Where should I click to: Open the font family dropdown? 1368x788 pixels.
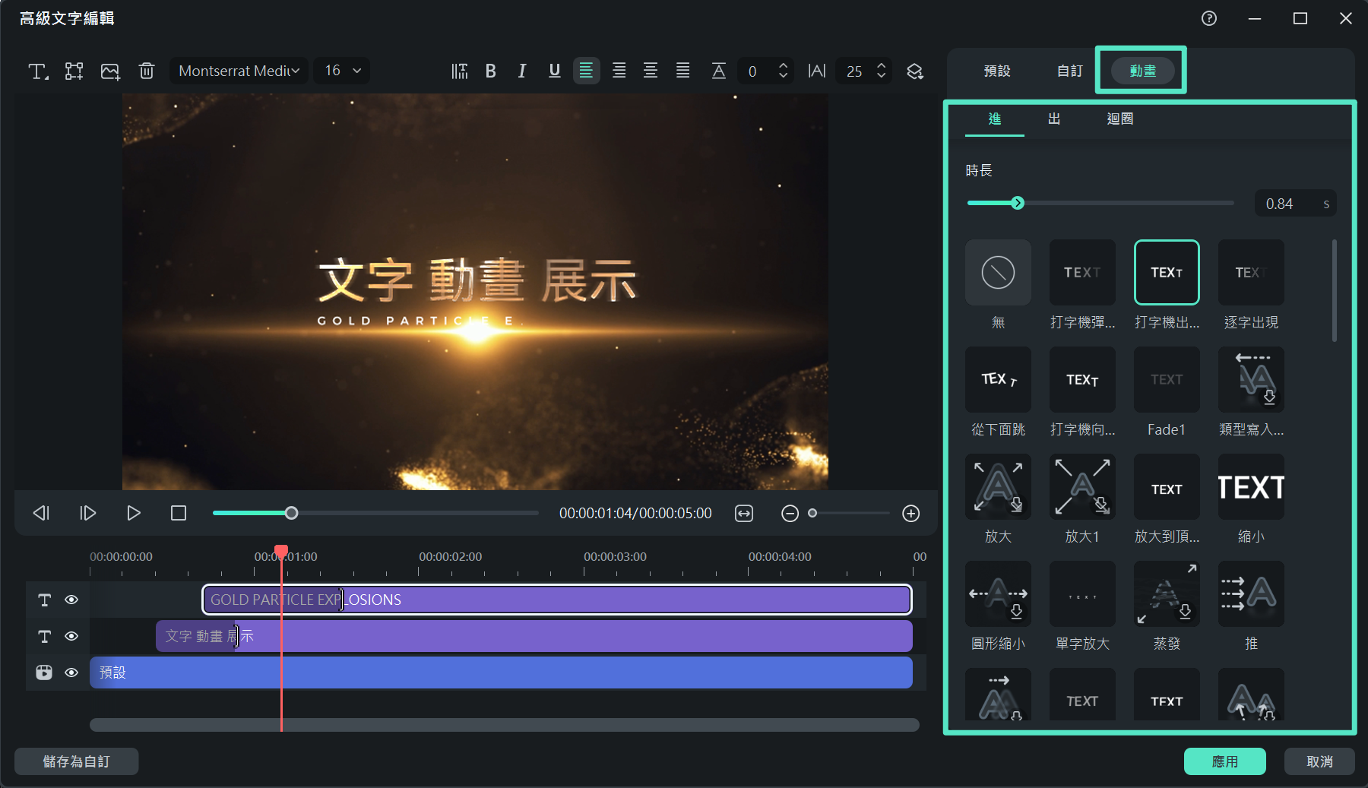pyautogui.click(x=239, y=71)
